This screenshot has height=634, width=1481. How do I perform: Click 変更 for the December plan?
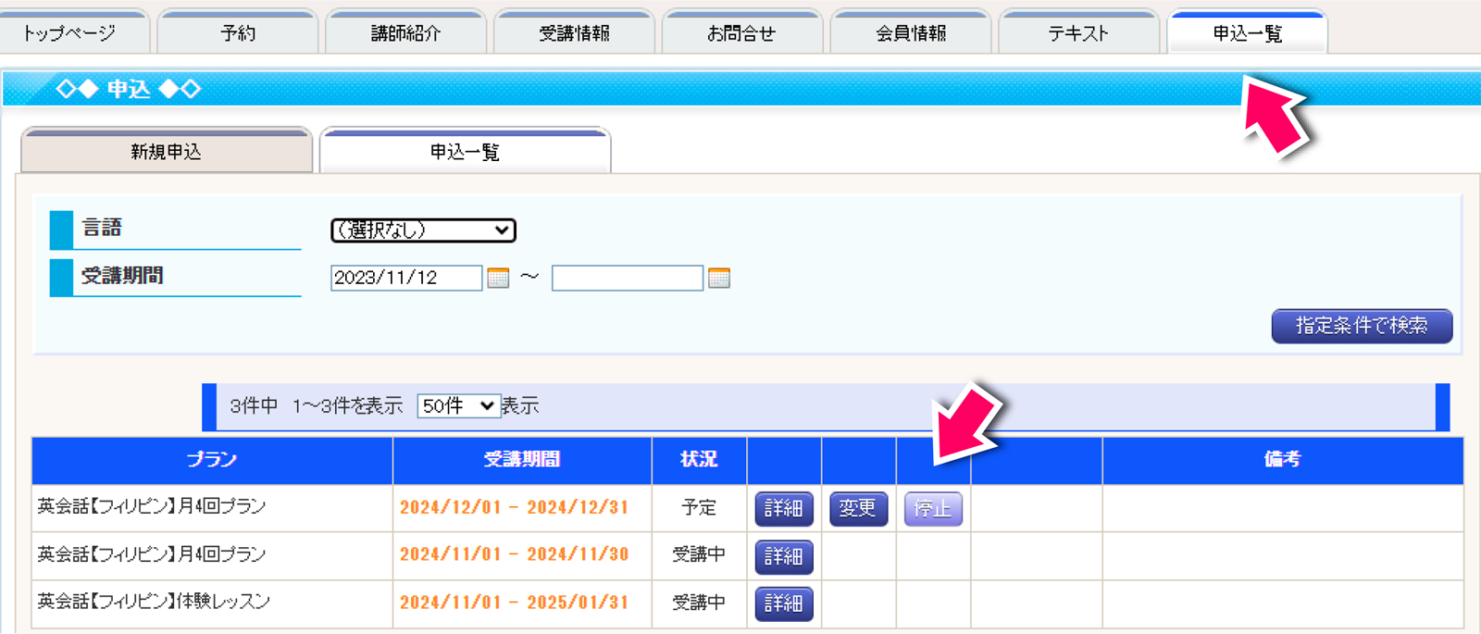coord(858,508)
